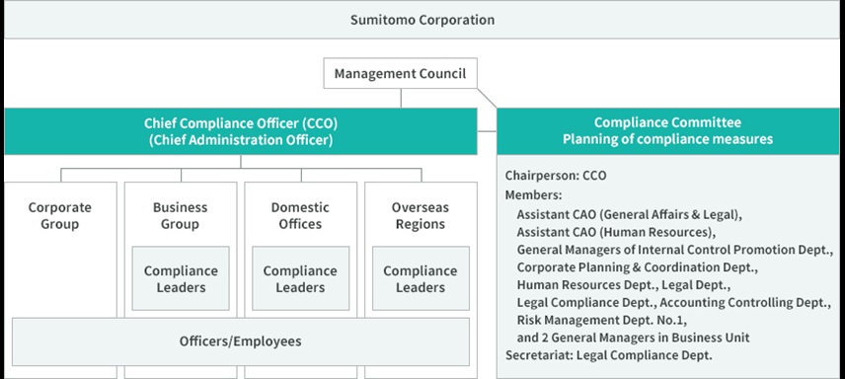Click the Members: heading text
The image size is (845, 379).
533,195
